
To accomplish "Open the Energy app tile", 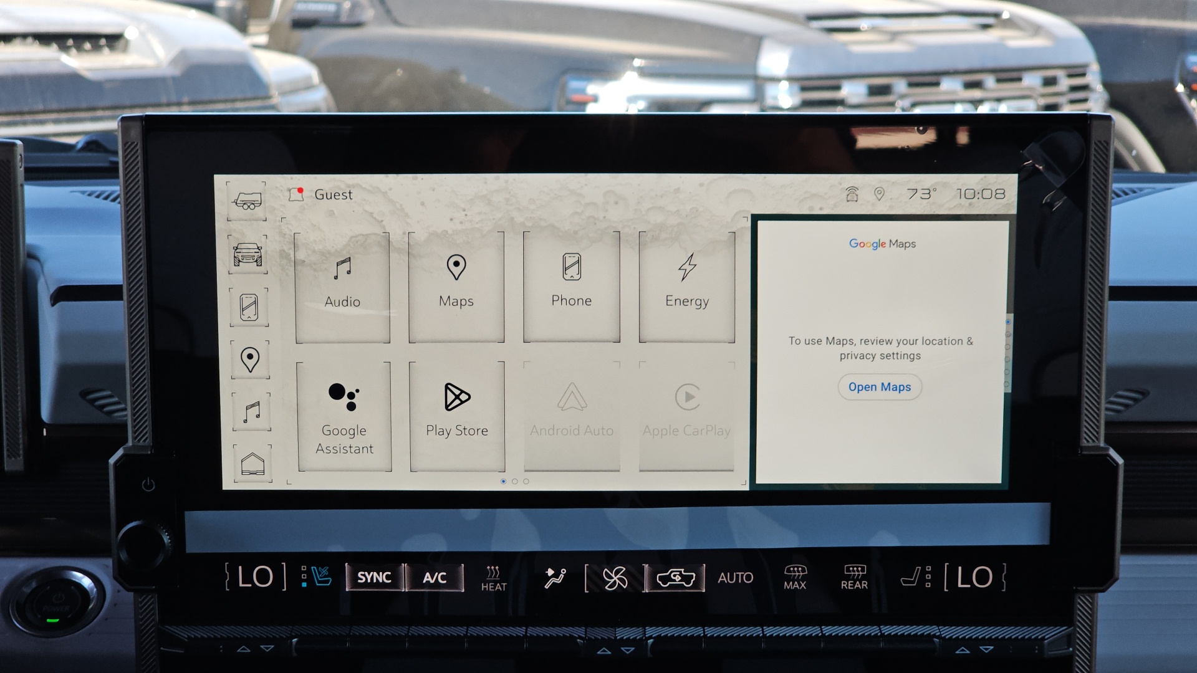I will pos(687,287).
